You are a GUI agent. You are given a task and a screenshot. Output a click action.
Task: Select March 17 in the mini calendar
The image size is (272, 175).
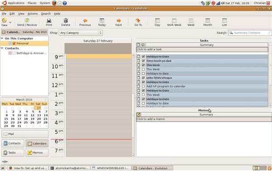pos(19,119)
